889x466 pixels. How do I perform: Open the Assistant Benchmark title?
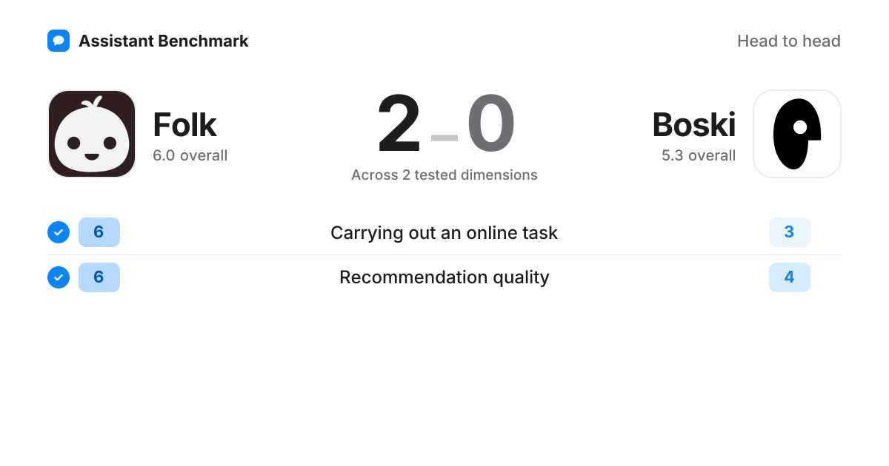(164, 41)
